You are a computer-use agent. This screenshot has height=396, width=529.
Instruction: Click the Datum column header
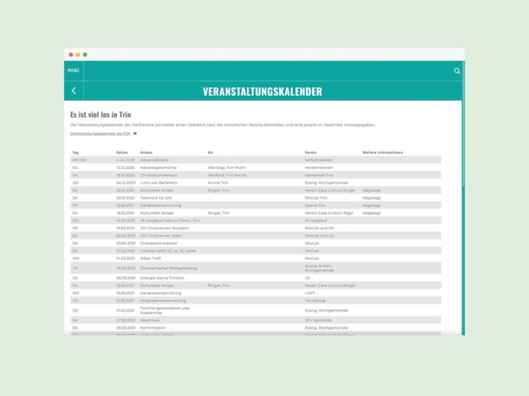pyautogui.click(x=122, y=152)
